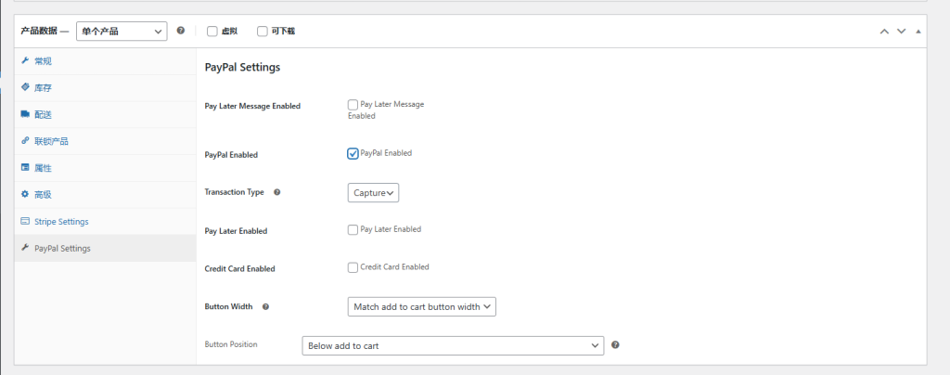Move the product data panel down

pos(901,31)
